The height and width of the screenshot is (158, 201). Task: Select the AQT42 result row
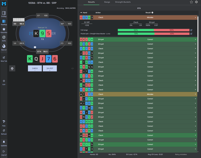point(138,90)
